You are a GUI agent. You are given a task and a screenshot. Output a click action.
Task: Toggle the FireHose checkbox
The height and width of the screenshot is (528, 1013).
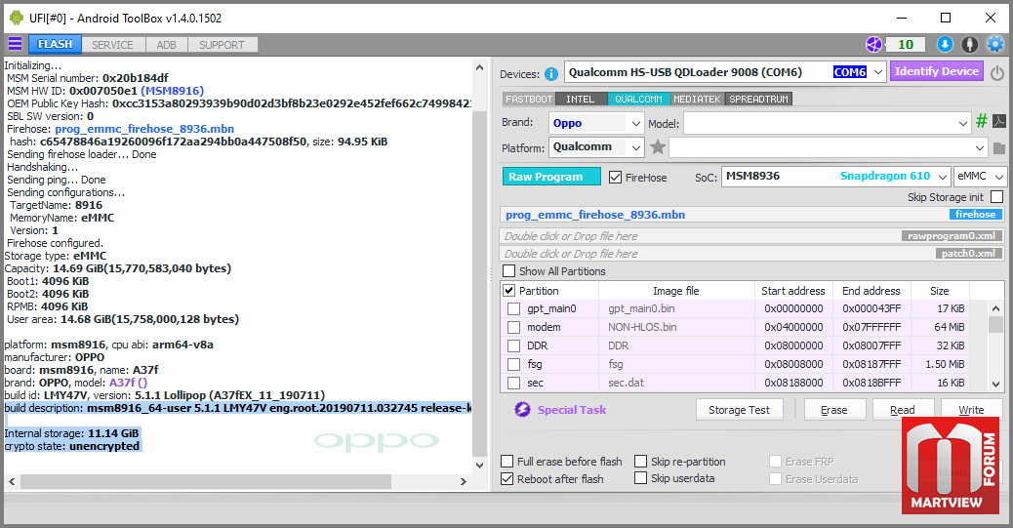click(616, 178)
